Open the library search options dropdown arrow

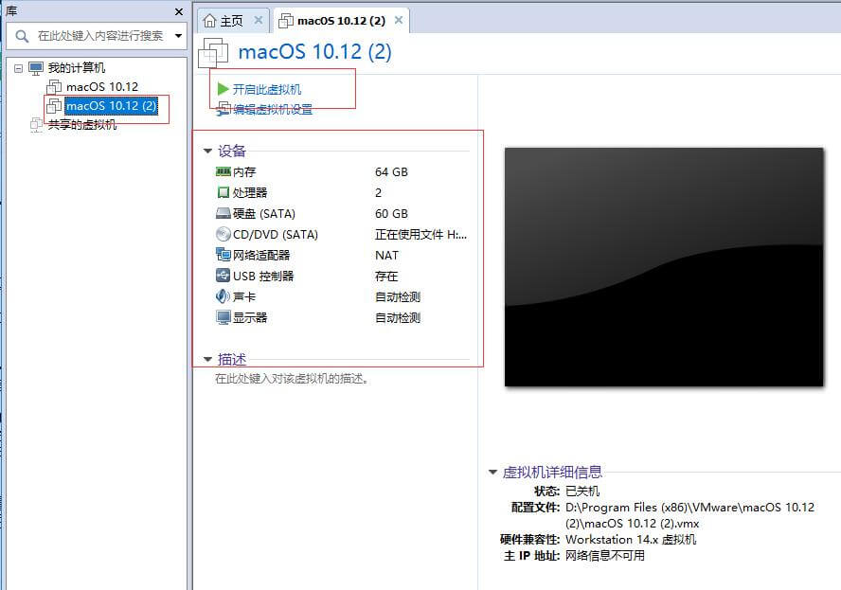pos(178,36)
